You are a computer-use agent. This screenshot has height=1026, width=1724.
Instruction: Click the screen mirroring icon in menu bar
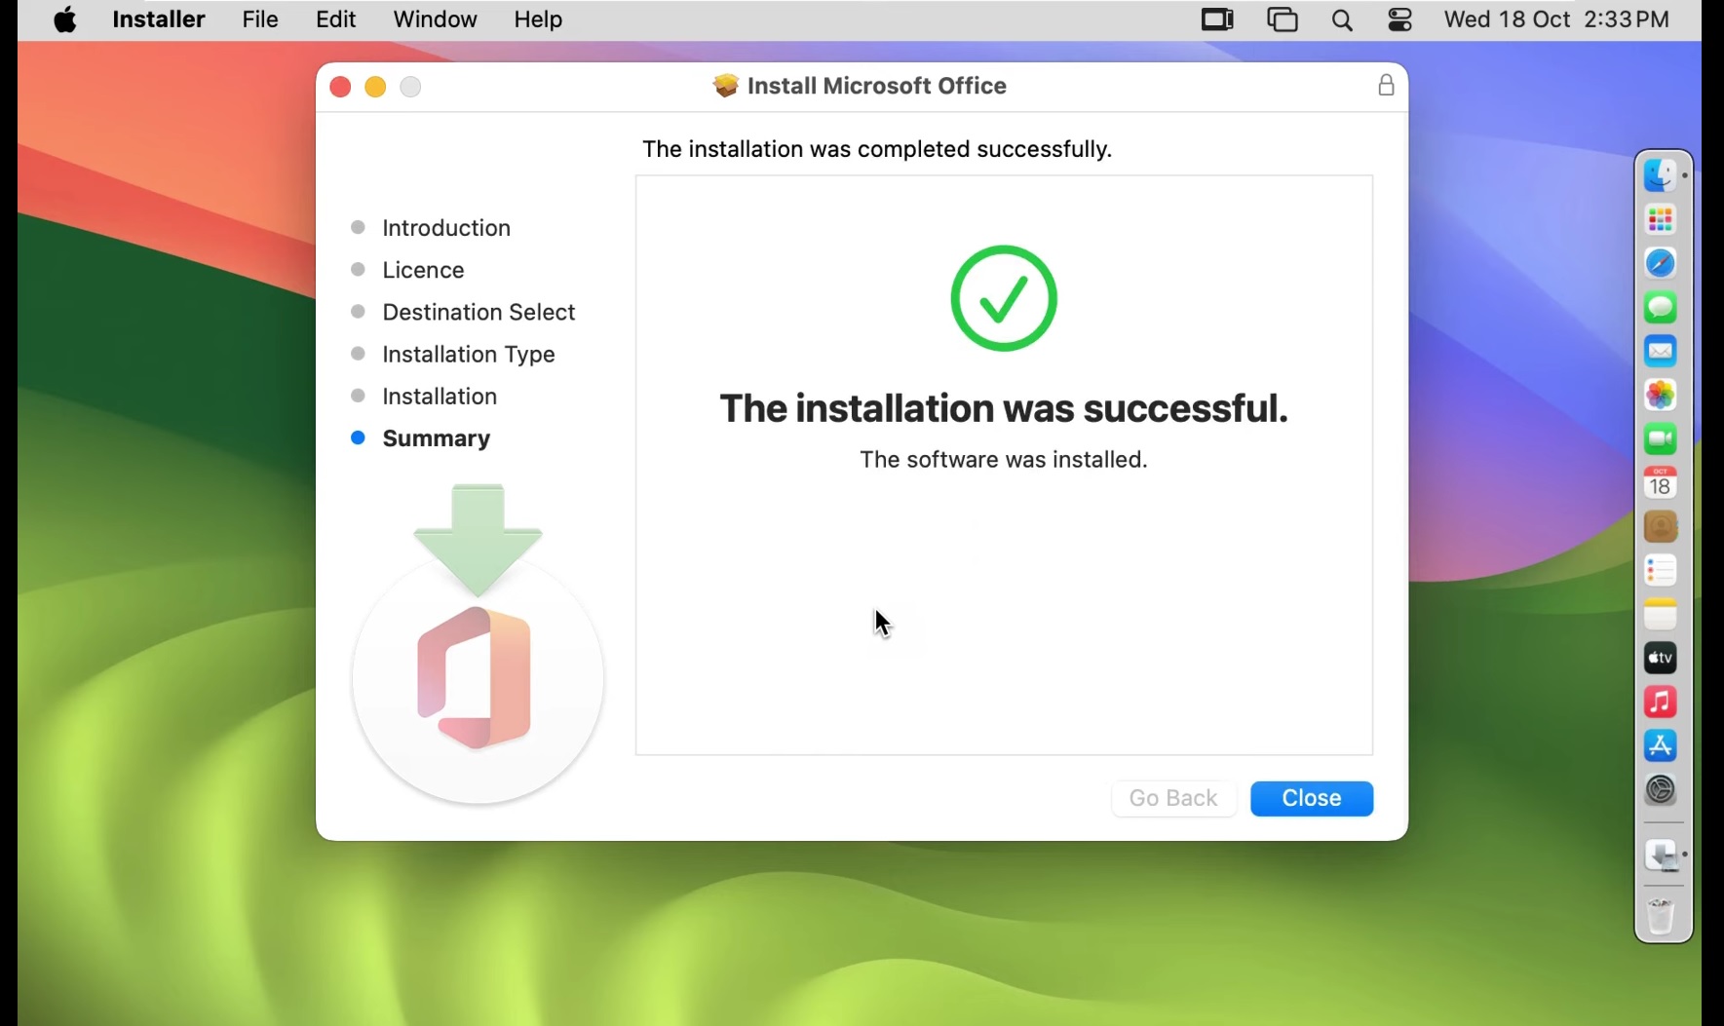[1283, 19]
